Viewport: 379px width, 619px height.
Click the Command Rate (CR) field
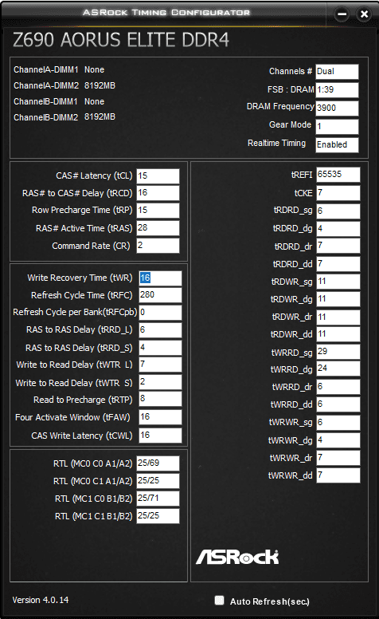pyautogui.click(x=158, y=246)
